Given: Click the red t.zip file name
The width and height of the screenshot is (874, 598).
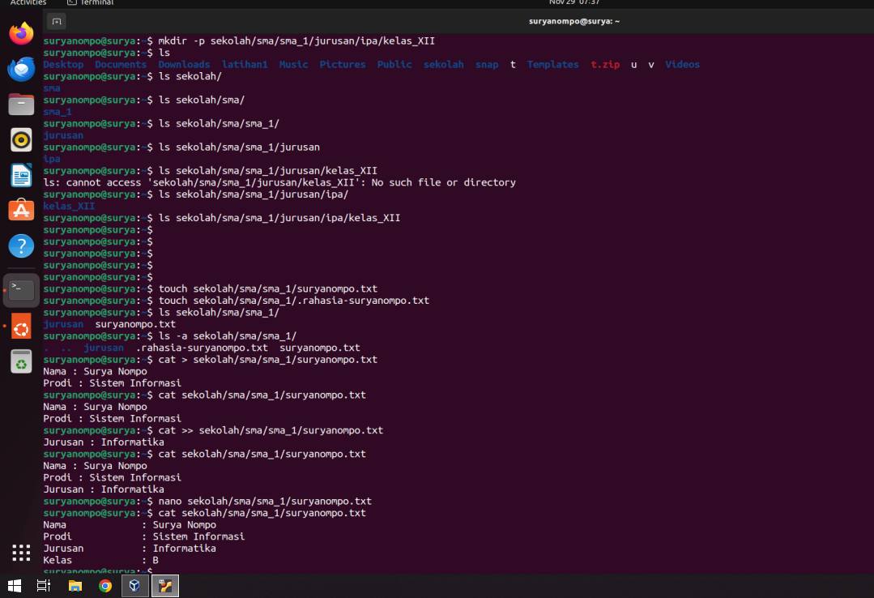Looking at the screenshot, I should (x=605, y=64).
